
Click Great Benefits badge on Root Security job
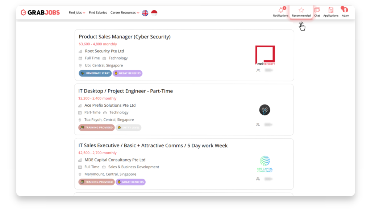(x=128, y=73)
